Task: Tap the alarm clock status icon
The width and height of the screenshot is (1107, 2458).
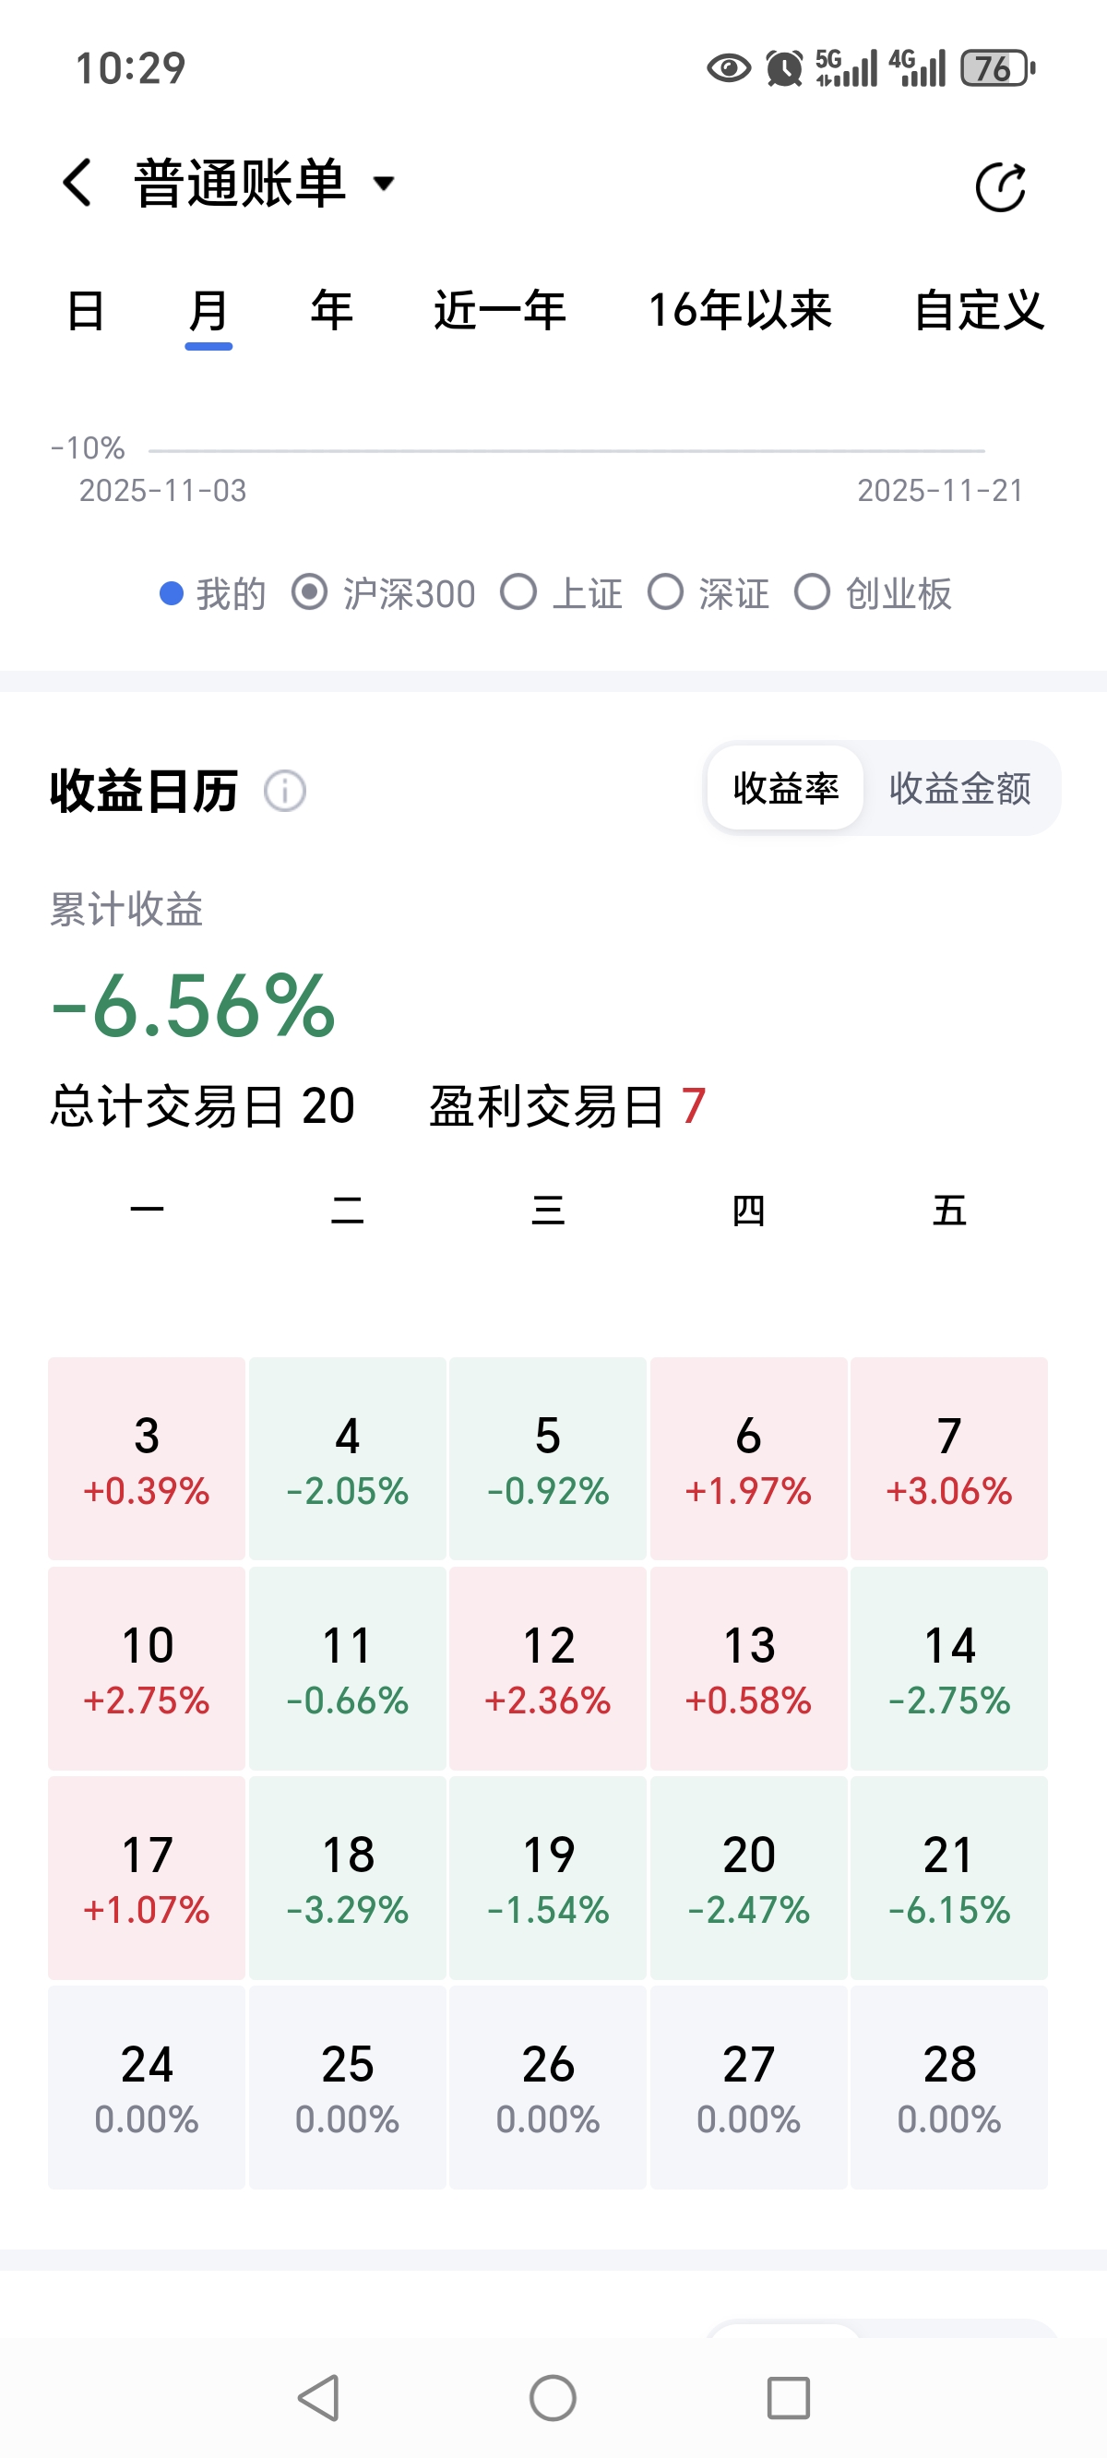Action: point(784,67)
